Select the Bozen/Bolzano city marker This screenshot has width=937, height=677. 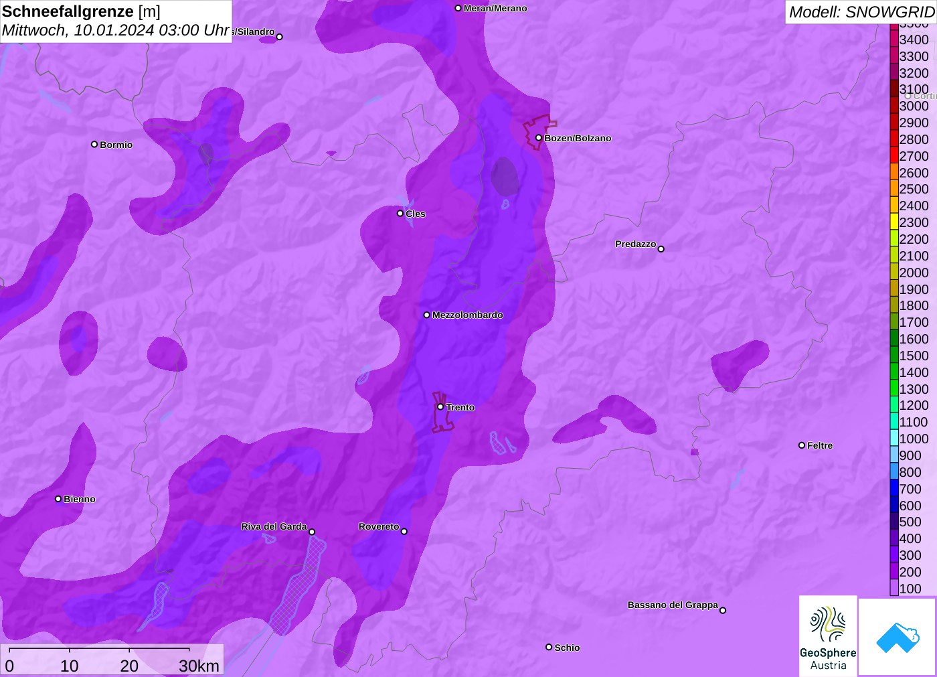pos(538,138)
